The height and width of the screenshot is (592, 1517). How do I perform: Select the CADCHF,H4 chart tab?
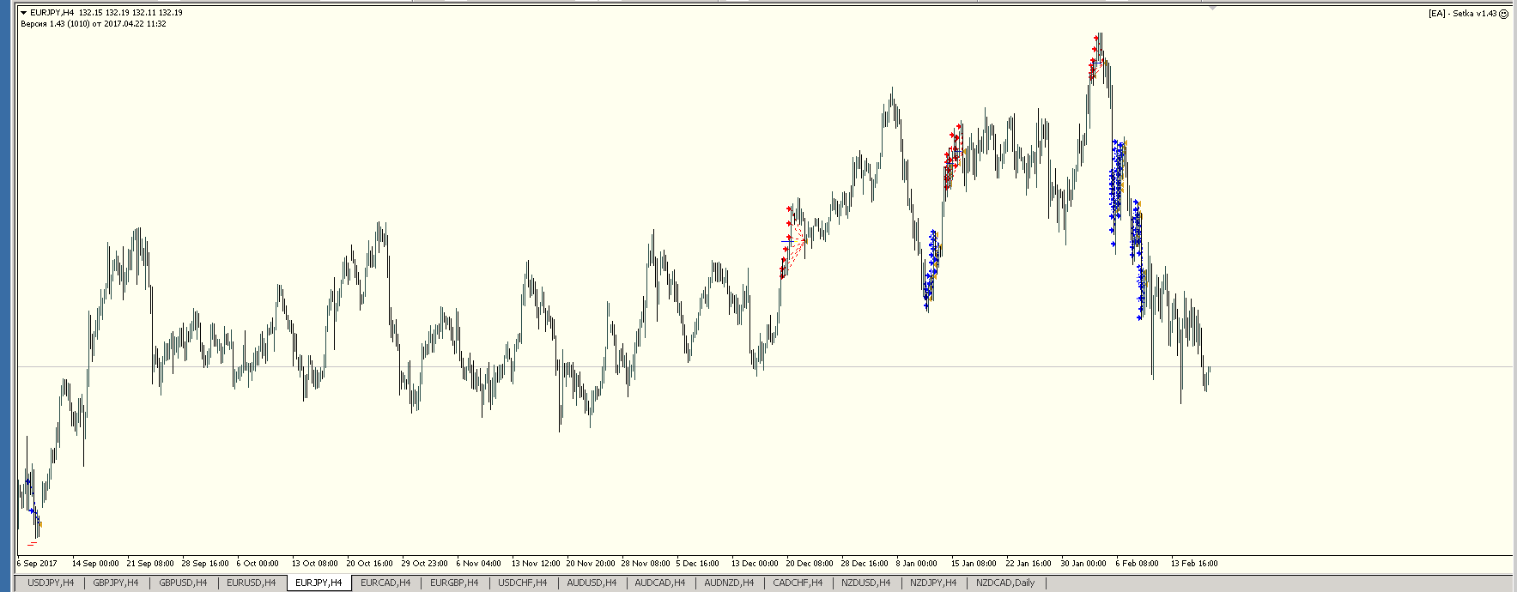click(798, 583)
